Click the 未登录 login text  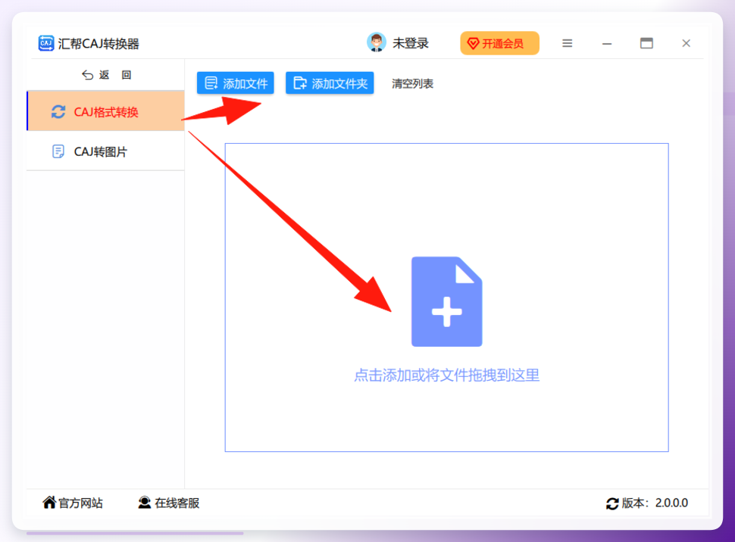pos(411,43)
